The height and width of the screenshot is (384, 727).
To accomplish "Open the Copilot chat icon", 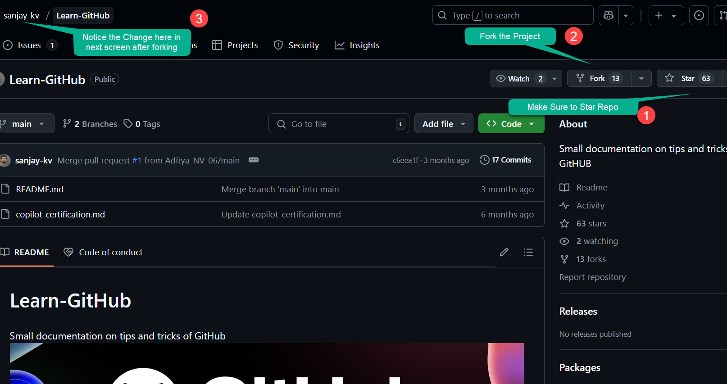I will click(x=609, y=15).
